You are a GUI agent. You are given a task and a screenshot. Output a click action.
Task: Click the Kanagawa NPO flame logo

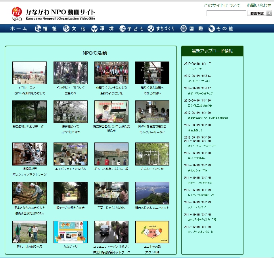point(17,13)
